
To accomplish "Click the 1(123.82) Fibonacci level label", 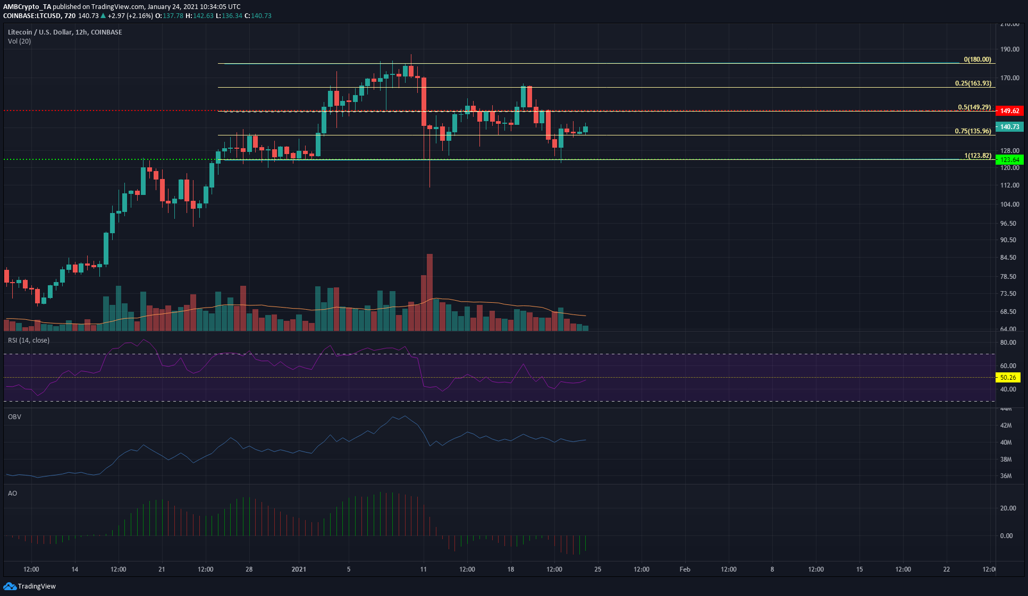I will point(978,156).
